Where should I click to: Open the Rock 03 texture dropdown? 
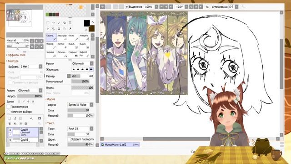tap(80, 128)
